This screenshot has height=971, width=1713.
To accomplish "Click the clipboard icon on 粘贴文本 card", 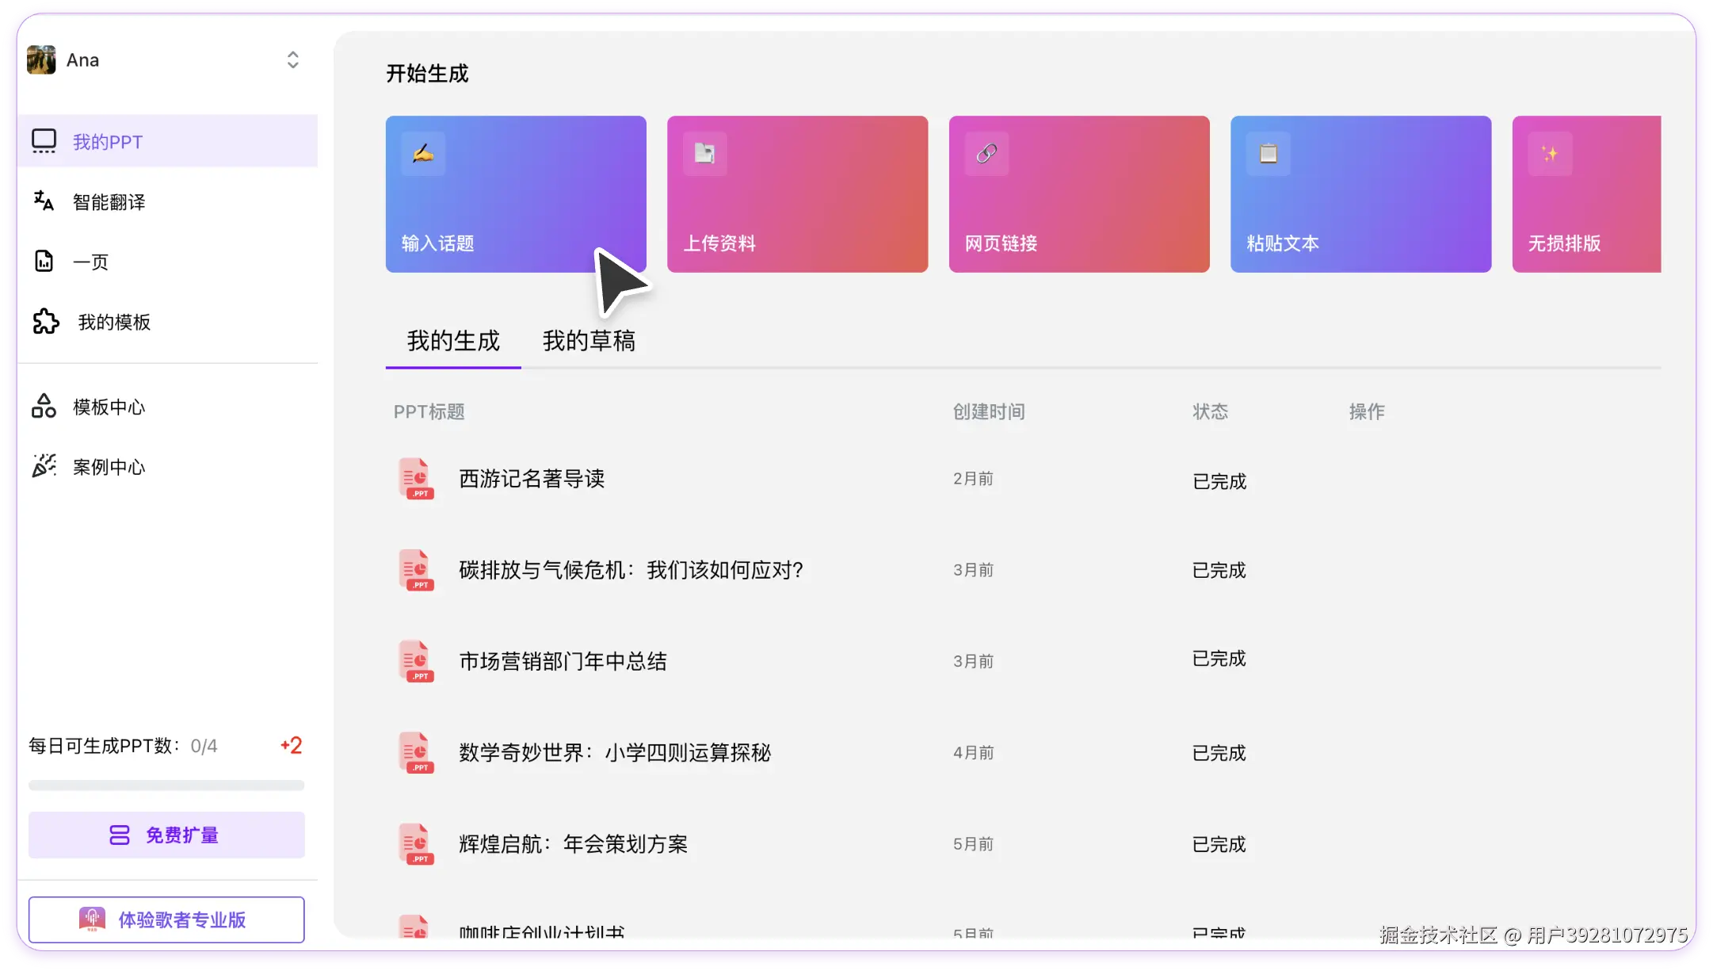I will 1268,154.
